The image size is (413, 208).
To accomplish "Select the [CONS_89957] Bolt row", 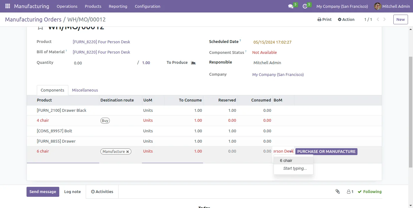I will 204,131.
